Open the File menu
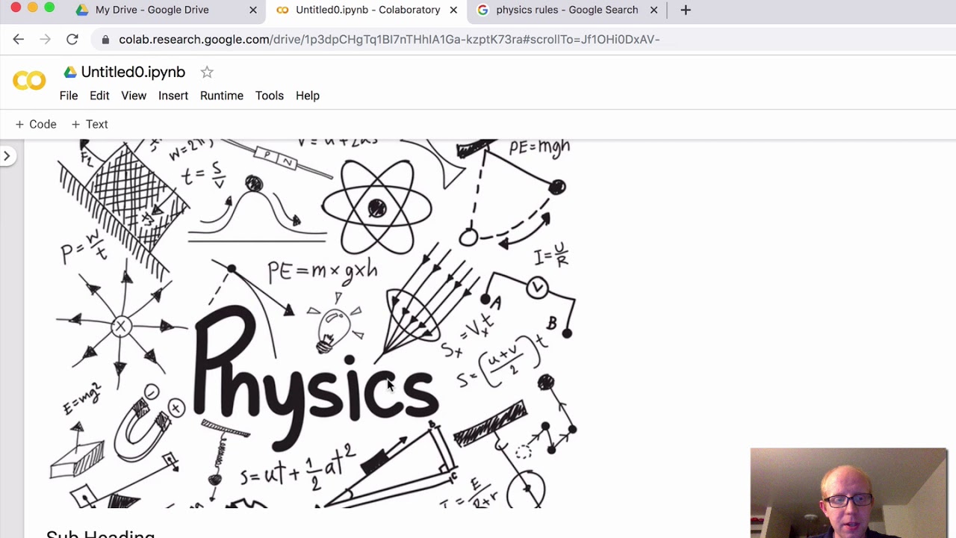 pyautogui.click(x=69, y=96)
